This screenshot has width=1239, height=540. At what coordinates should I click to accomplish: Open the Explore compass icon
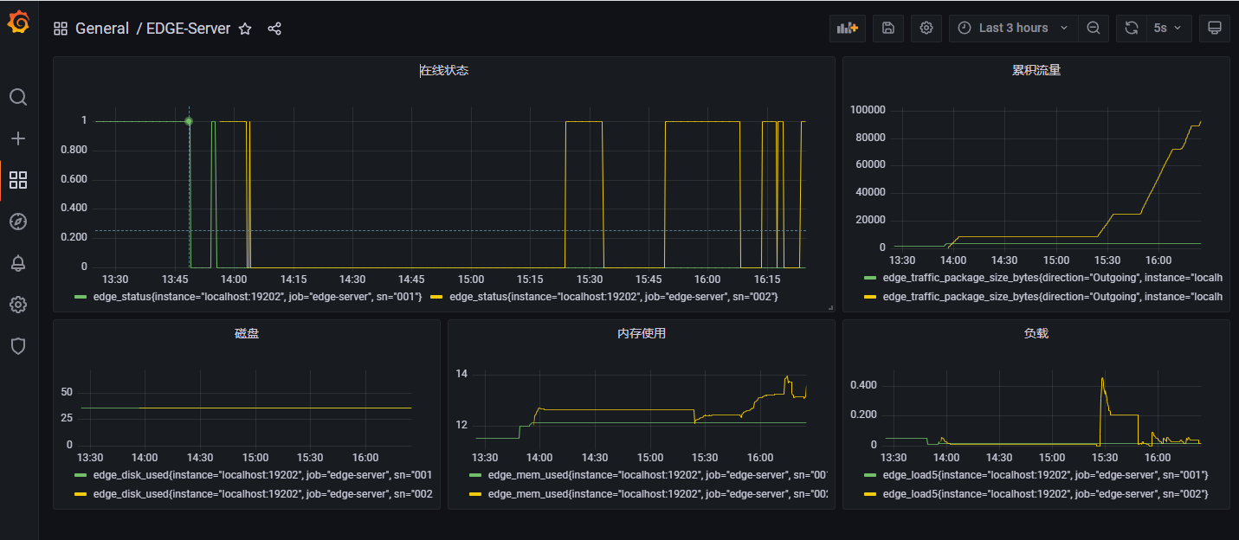(x=18, y=222)
